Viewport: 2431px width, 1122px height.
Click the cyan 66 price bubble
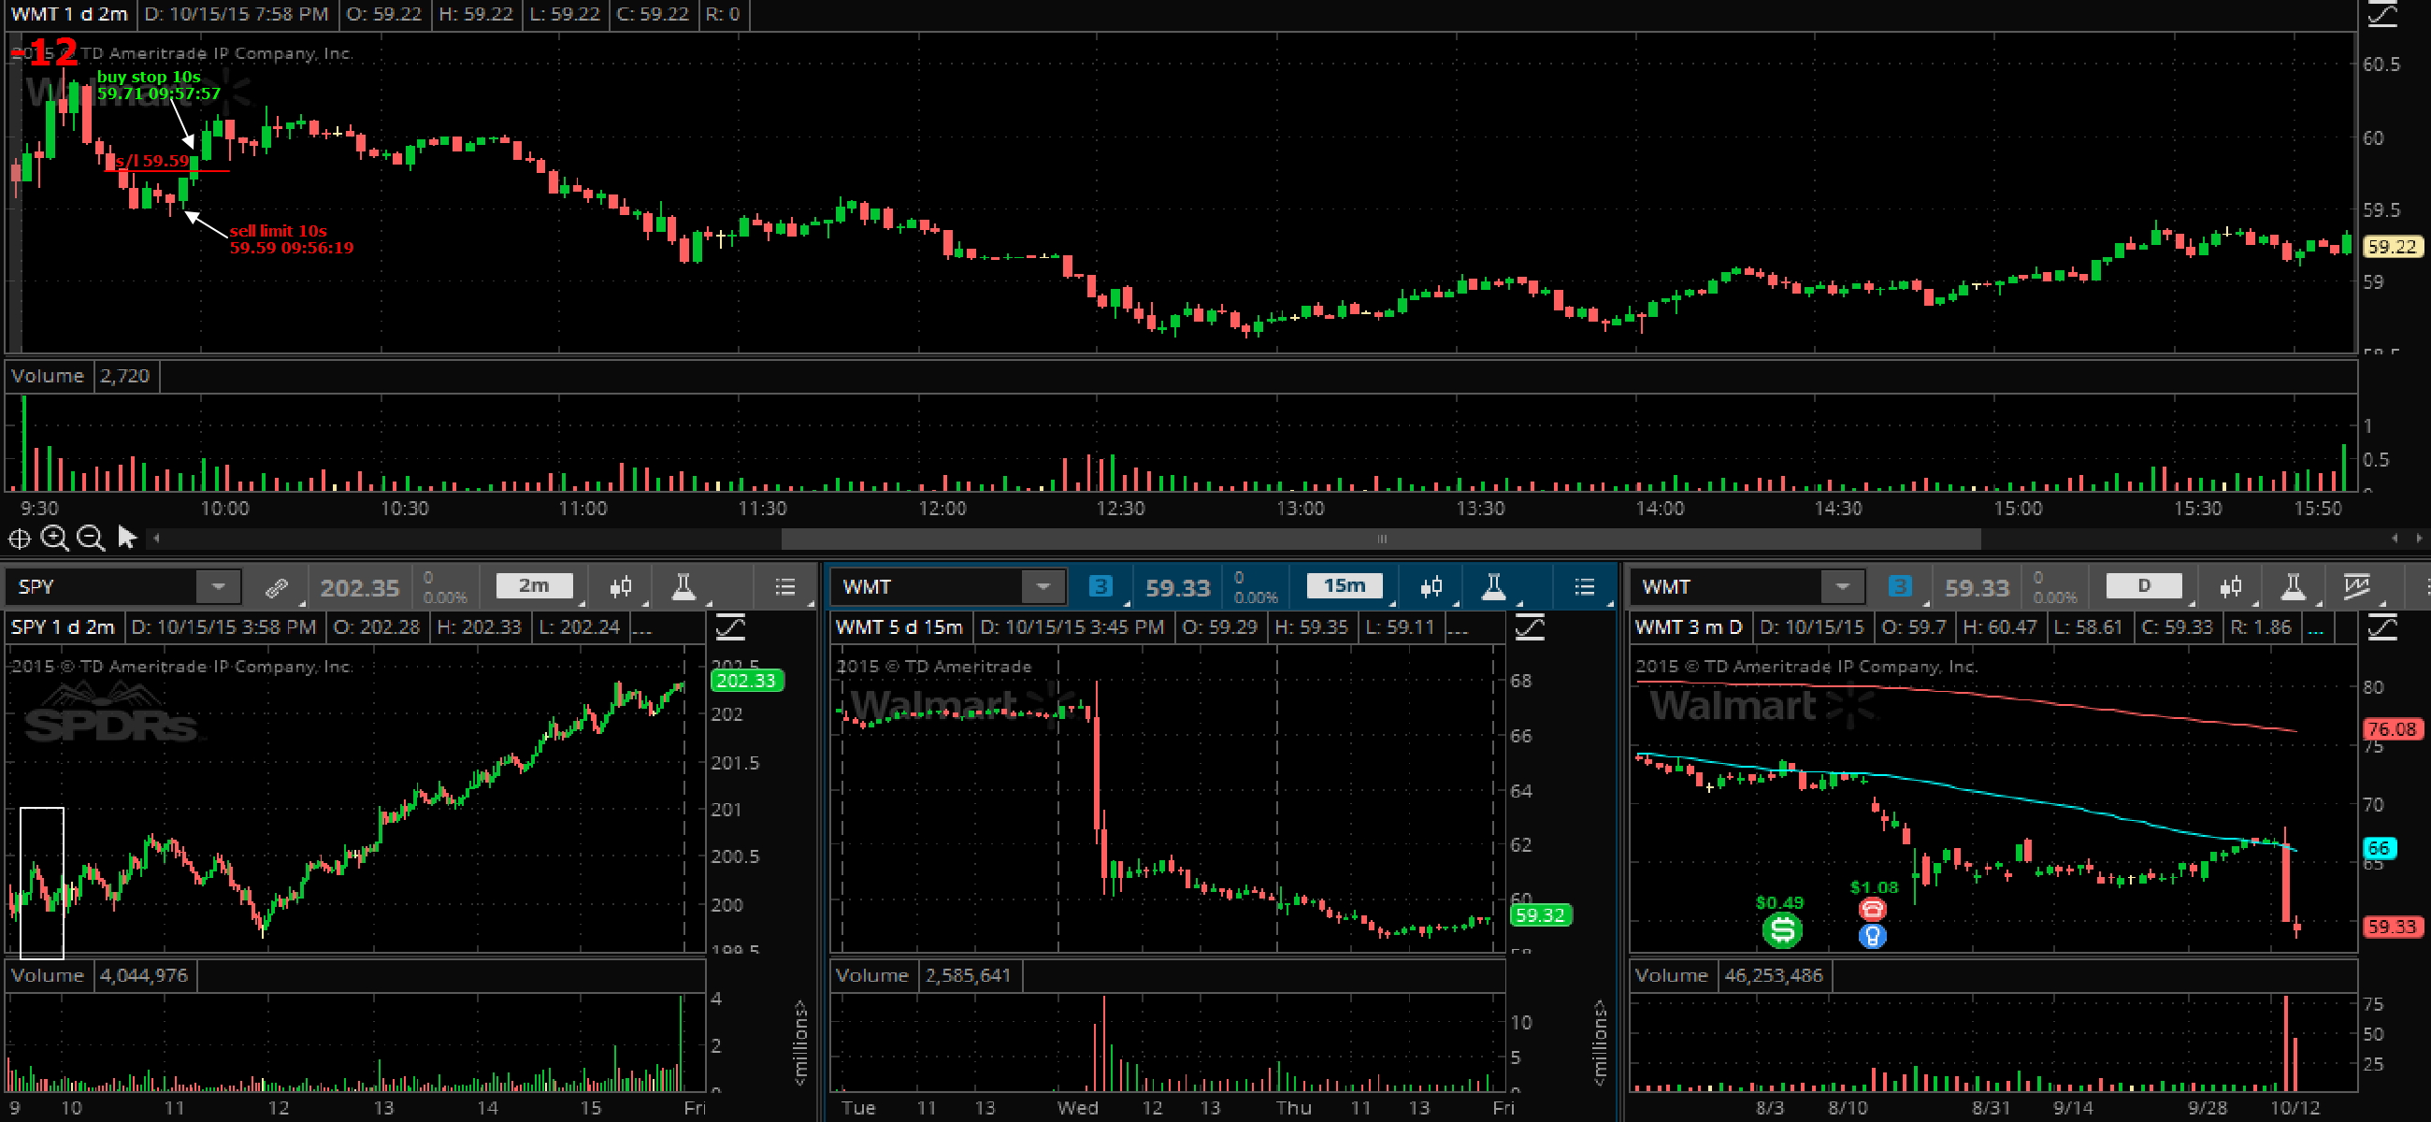[x=2378, y=847]
